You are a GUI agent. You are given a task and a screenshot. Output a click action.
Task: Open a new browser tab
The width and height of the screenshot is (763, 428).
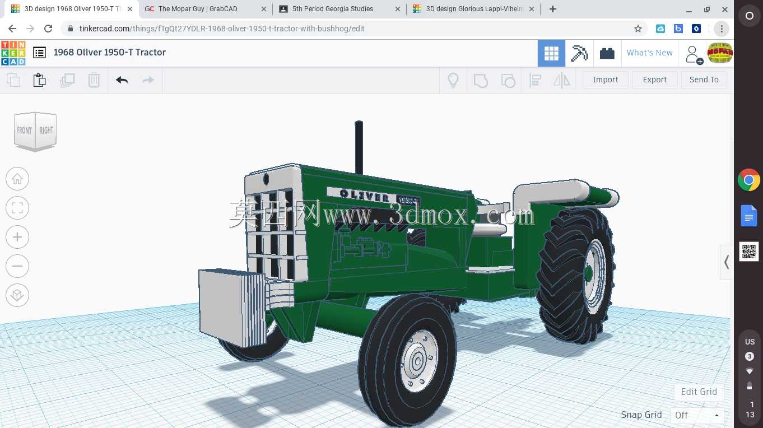[x=553, y=9]
